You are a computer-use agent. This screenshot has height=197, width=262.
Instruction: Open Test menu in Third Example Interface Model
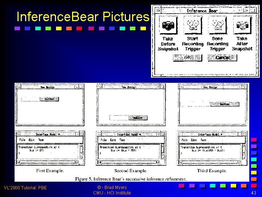pos(203,140)
